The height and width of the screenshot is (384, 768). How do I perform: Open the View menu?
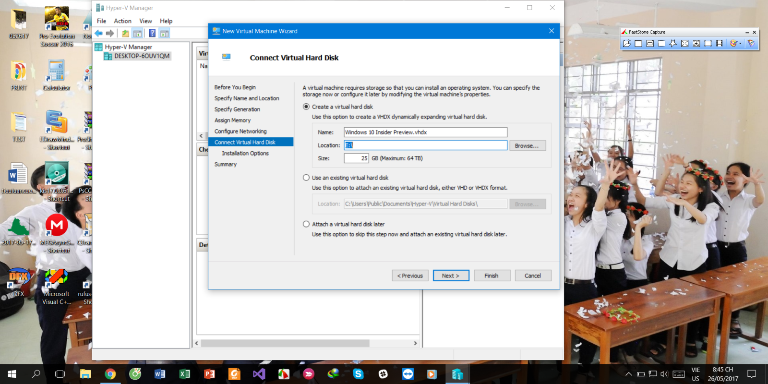coord(145,21)
